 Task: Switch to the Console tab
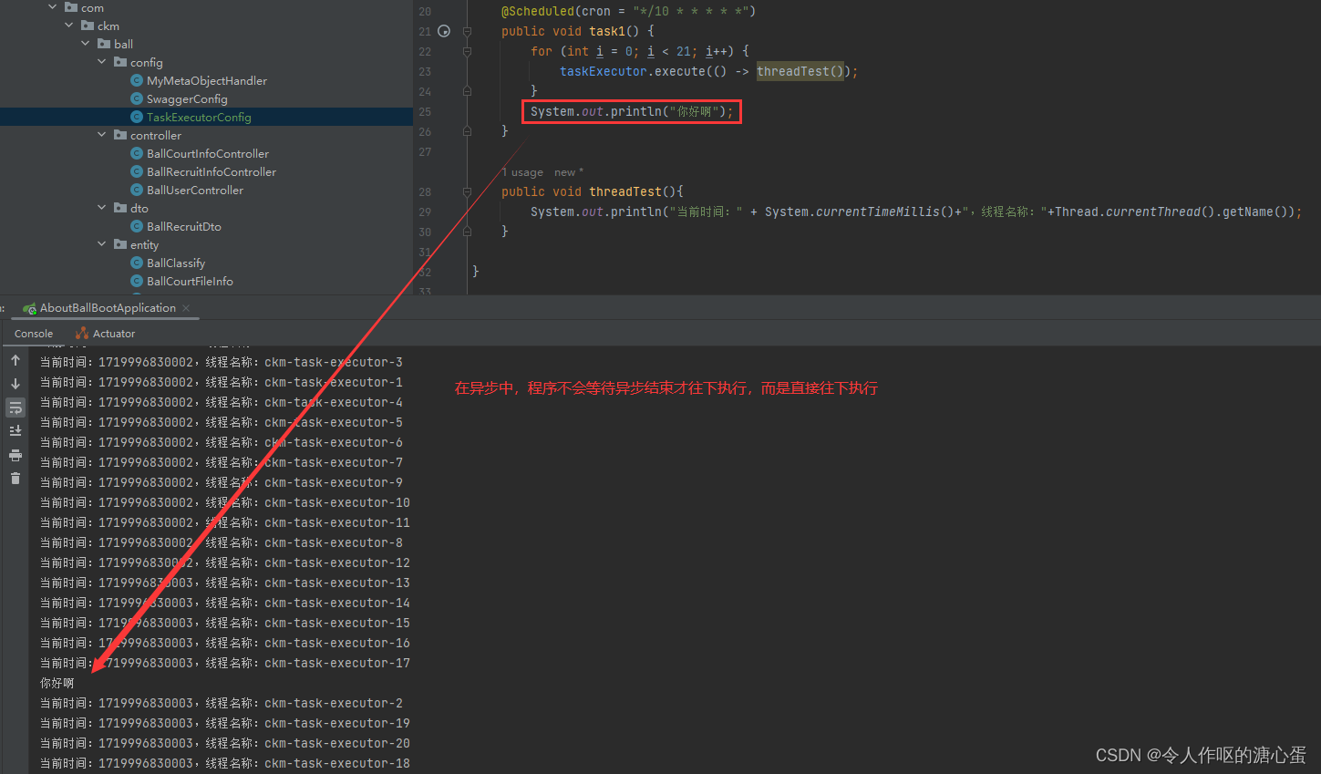pos(34,334)
